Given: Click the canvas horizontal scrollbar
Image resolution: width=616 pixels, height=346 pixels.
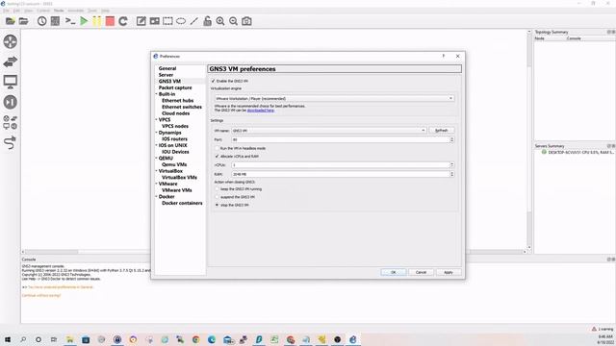Looking at the screenshot, I should coord(274,252).
